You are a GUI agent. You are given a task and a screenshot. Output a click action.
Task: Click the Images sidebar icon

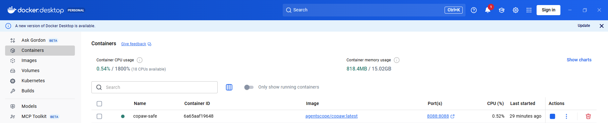click(x=13, y=60)
